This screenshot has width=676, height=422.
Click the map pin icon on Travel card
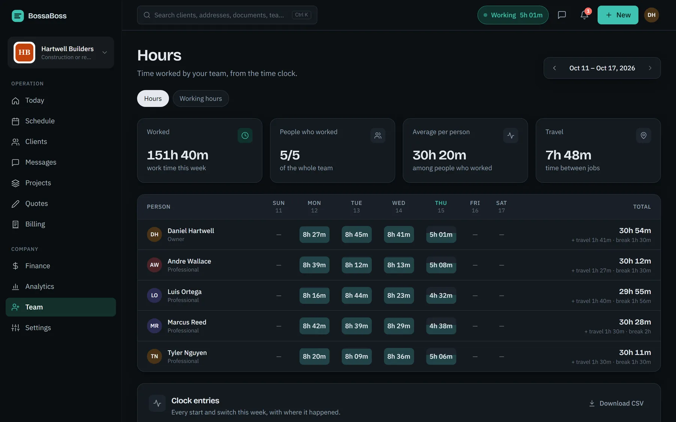(x=643, y=135)
